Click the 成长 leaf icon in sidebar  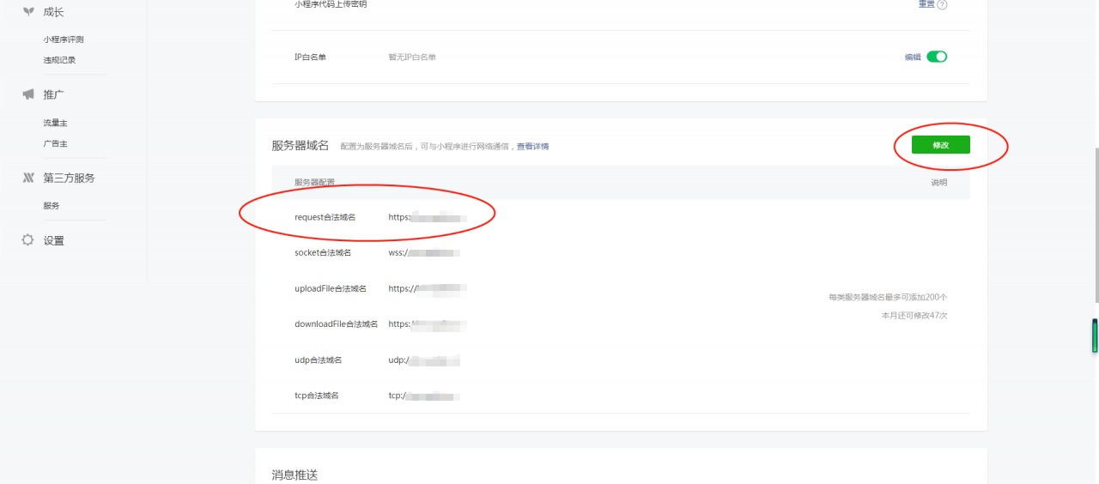28,12
